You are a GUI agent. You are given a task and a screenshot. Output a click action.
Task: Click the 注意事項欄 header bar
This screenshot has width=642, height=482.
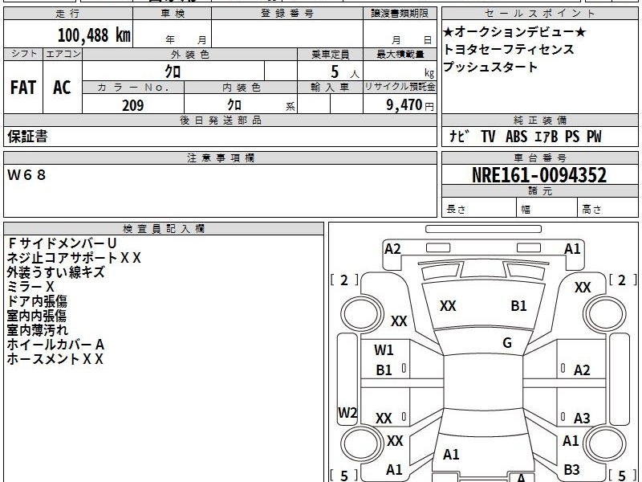pos(220,157)
